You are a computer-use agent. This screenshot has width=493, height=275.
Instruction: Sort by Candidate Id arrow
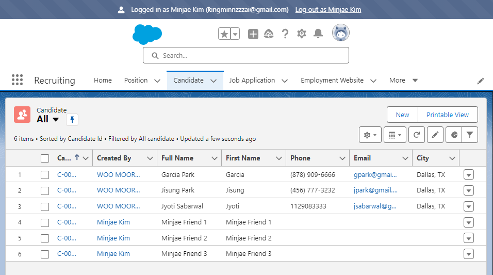pos(77,157)
